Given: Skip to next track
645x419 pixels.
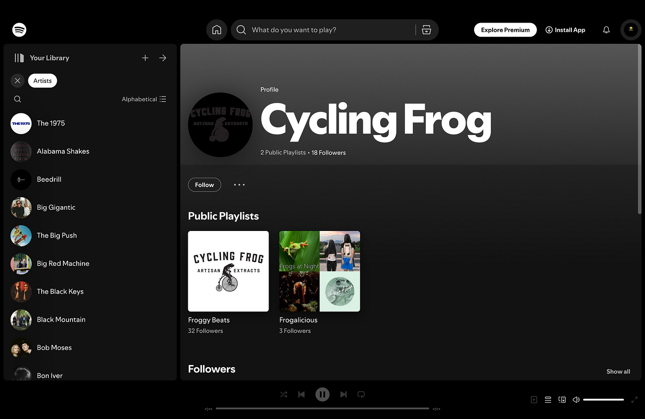Looking at the screenshot, I should pos(343,394).
